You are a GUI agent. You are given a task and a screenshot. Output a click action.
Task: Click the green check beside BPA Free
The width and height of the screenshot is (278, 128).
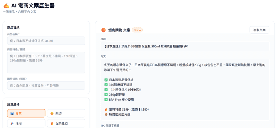106,100
